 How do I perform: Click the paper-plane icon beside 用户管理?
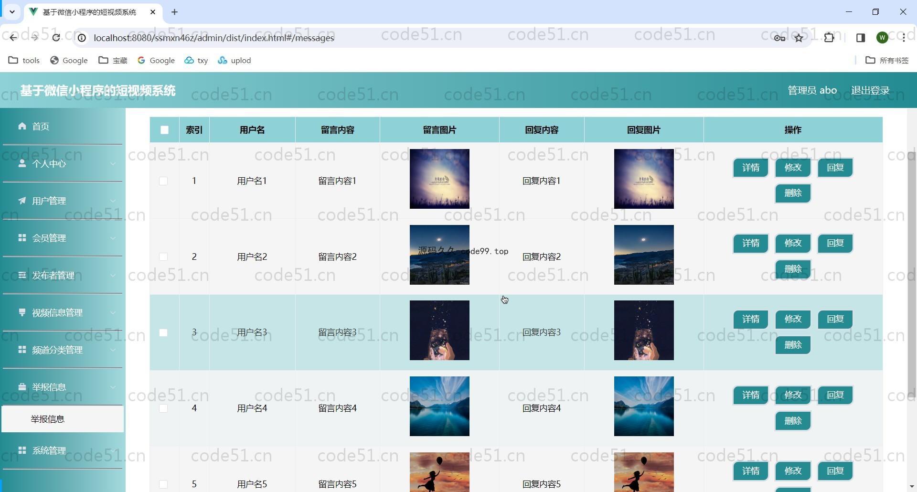point(22,201)
